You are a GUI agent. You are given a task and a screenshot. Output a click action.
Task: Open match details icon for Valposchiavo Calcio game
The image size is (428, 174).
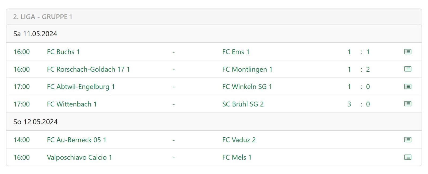coord(408,157)
